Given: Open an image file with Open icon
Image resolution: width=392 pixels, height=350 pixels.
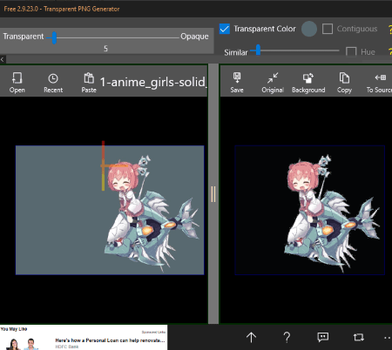Looking at the screenshot, I should (x=17, y=83).
